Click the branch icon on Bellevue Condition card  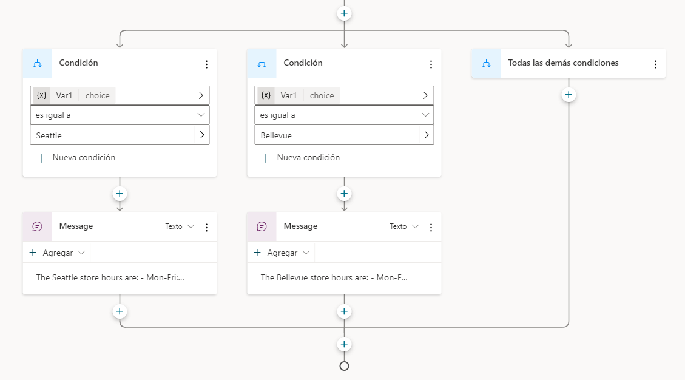(262, 63)
